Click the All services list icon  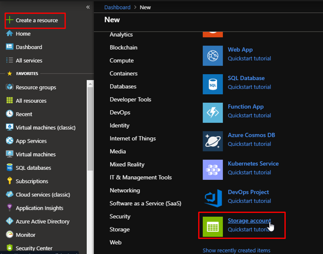pyautogui.click(x=10, y=60)
